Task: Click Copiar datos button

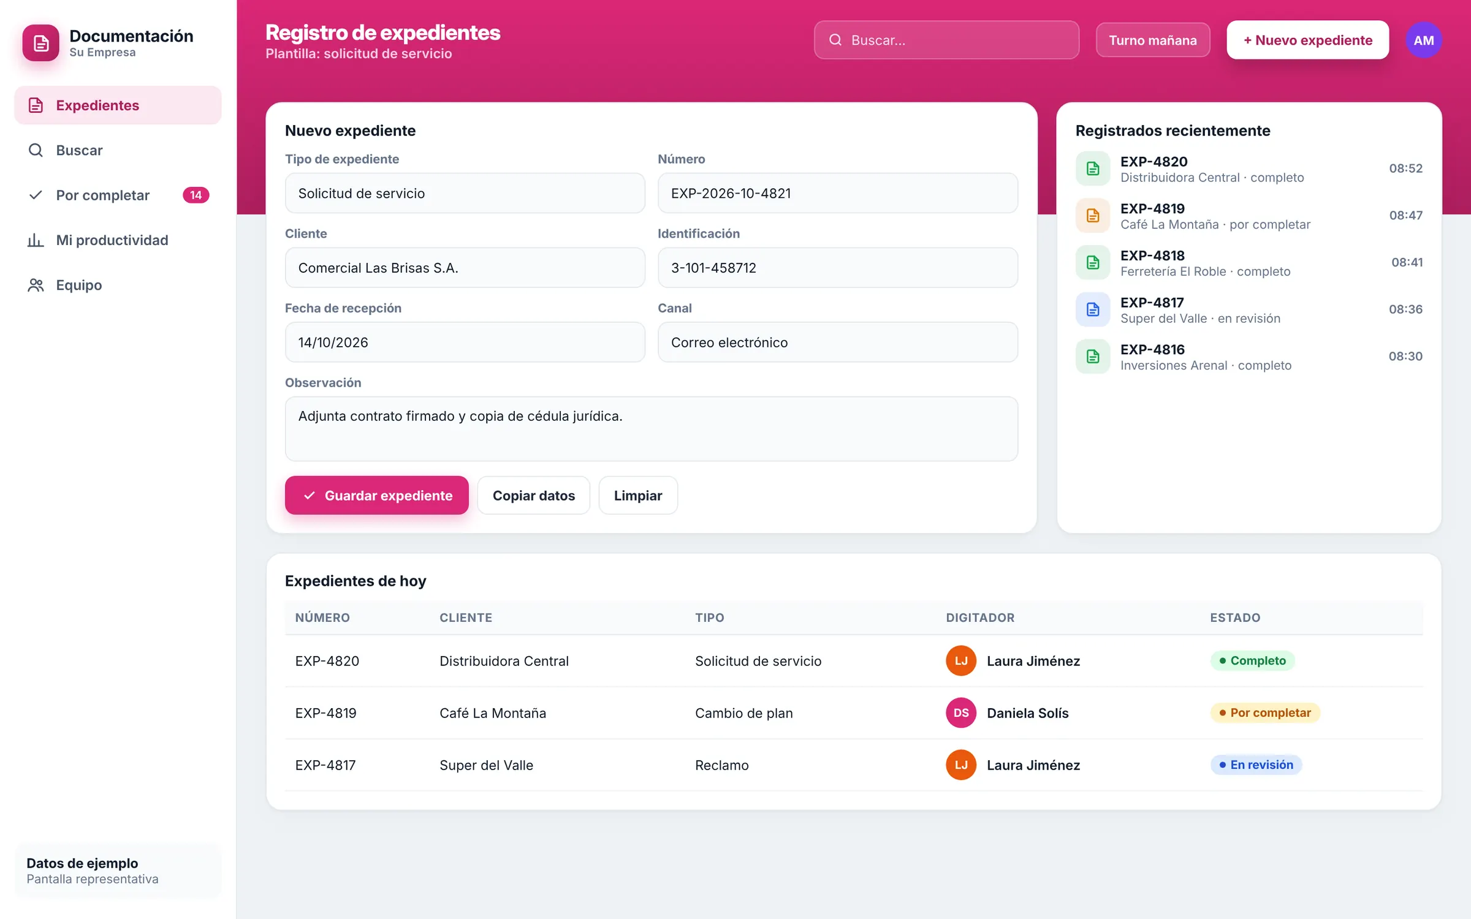Action: click(533, 495)
